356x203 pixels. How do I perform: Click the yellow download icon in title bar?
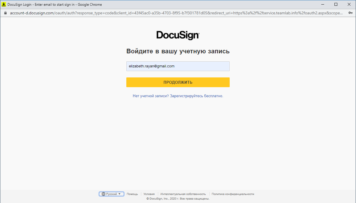click(x=4, y=4)
